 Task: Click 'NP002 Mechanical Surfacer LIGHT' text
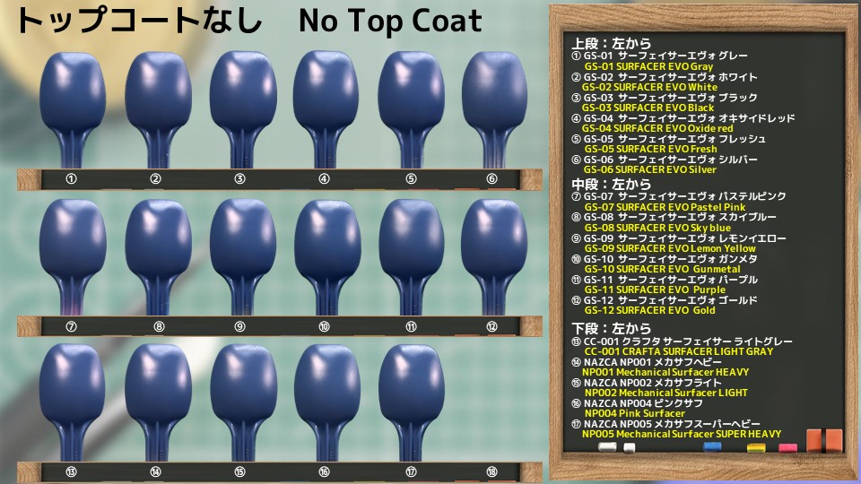(x=666, y=393)
